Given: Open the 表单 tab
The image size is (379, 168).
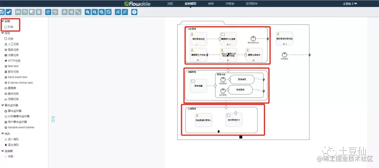Looking at the screenshot, I should pyautogui.click(x=211, y=3).
